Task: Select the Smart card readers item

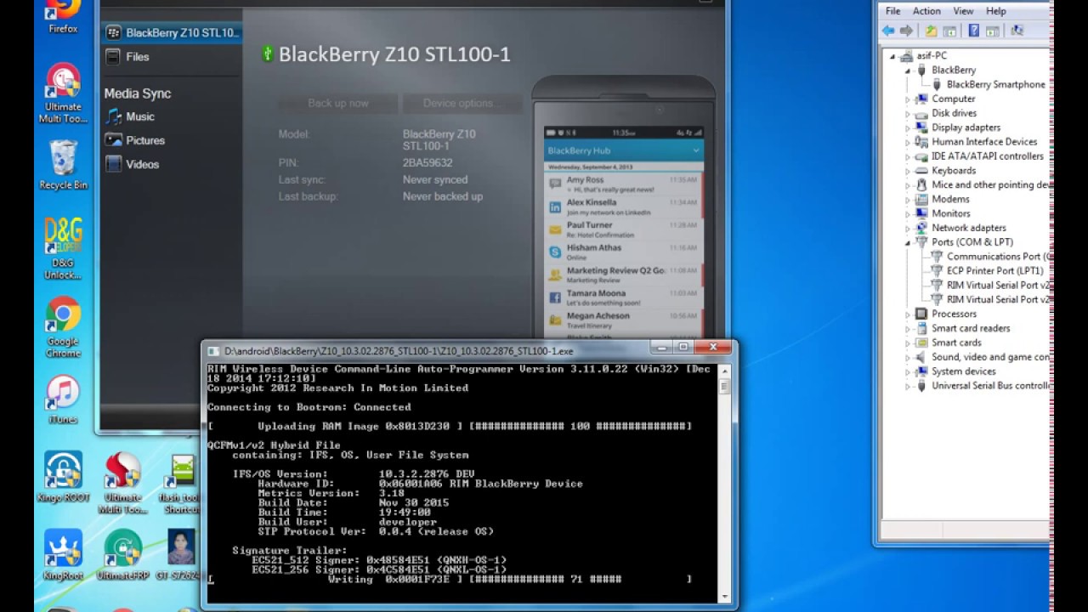Action: (x=971, y=328)
